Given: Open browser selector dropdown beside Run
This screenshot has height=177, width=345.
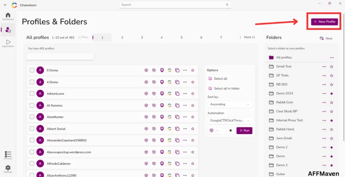Looking at the screenshot, I should (x=214, y=131).
